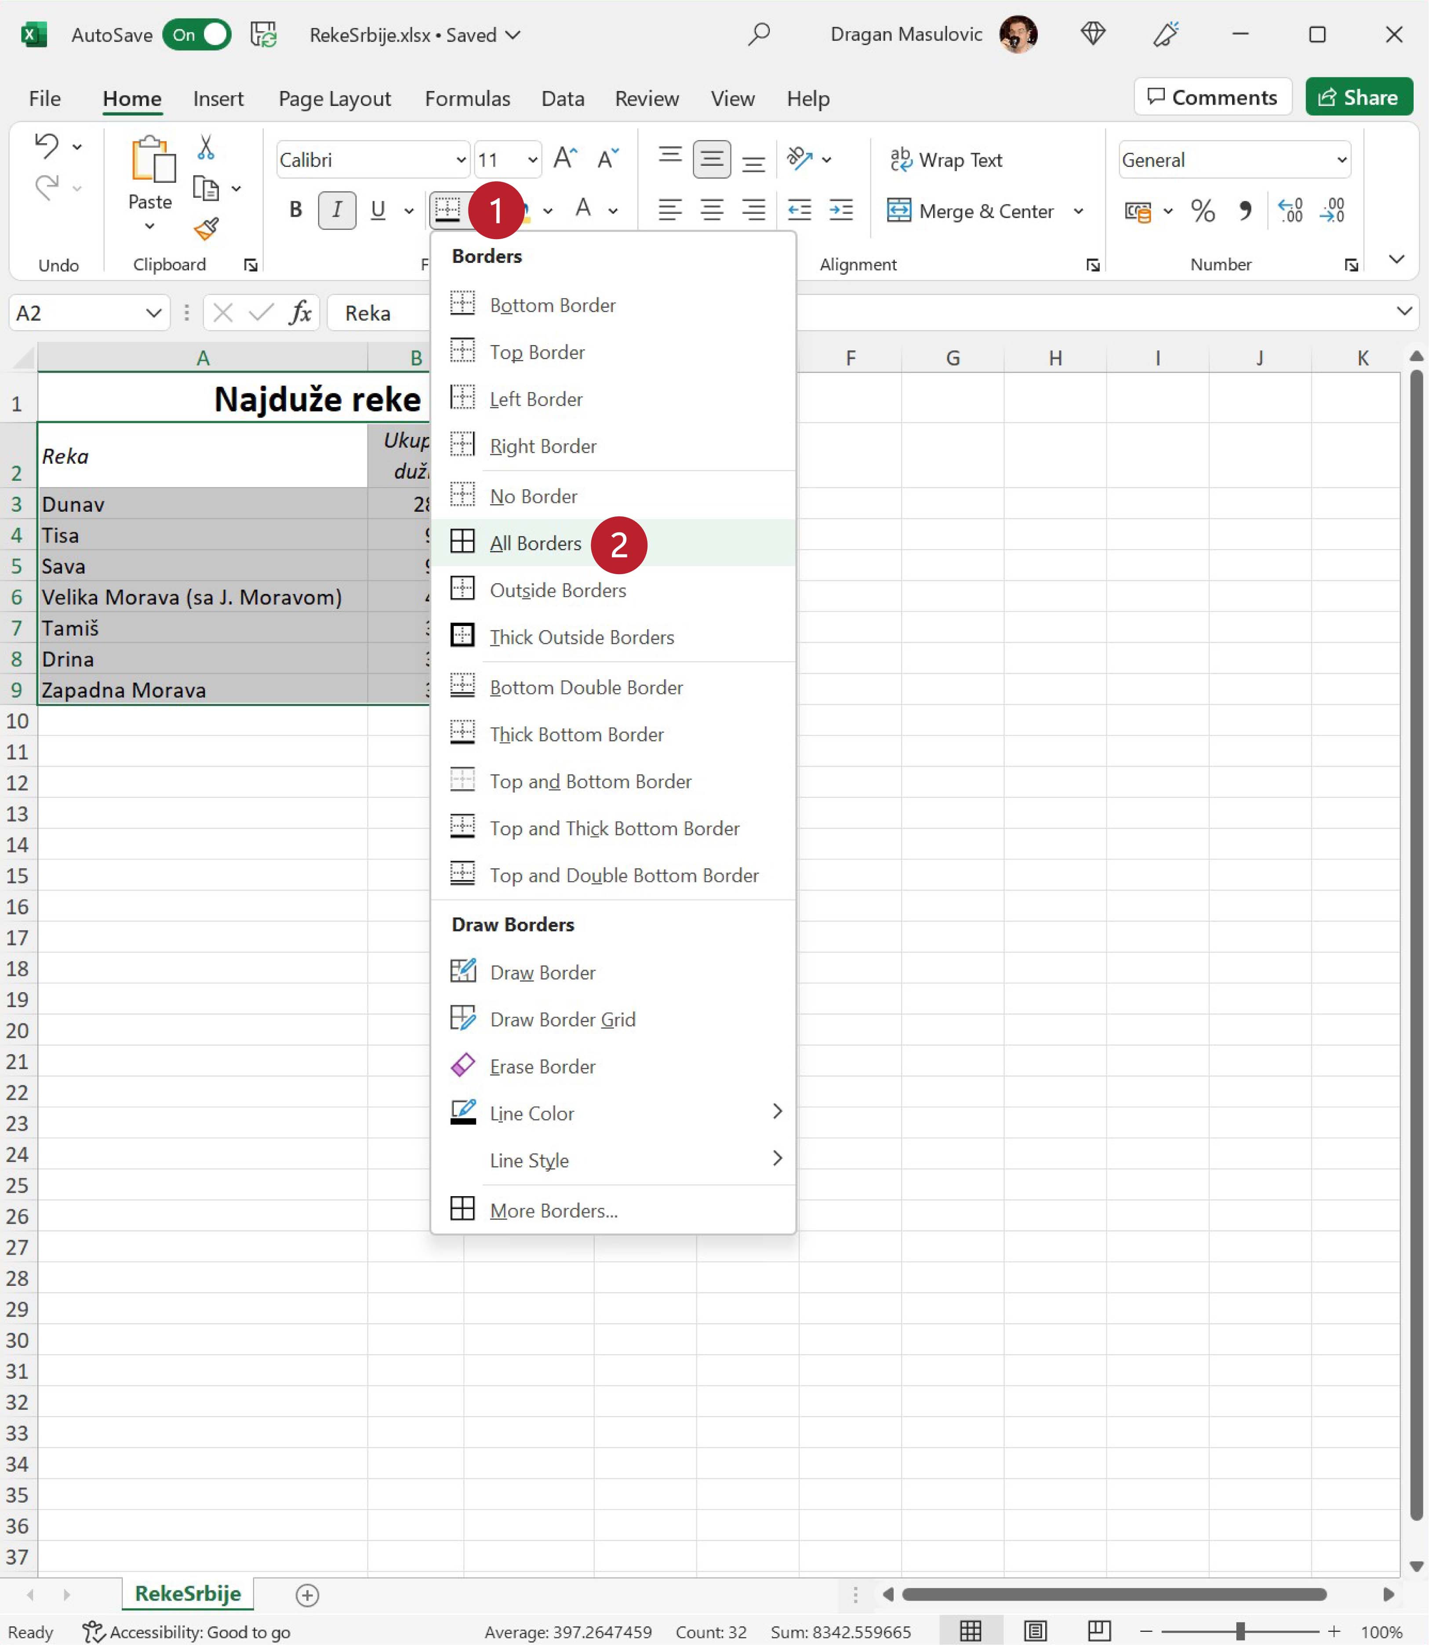Screen dimensions: 1429x1645
Task: Select Erase Border tool in menu
Action: (x=542, y=1066)
